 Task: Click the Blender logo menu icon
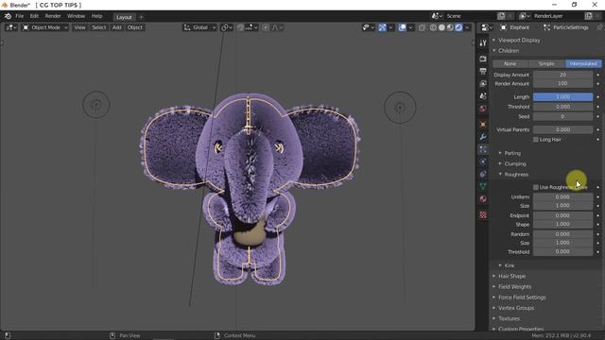click(8, 16)
